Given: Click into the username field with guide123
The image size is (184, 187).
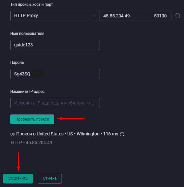Looking at the screenshot, I should click(x=55, y=45).
